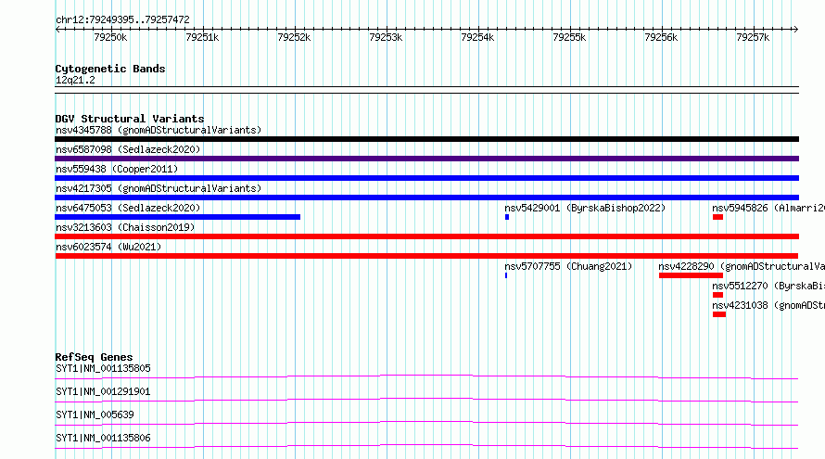Open nsv4345788 gnomAD variant label
The width and height of the screenshot is (825, 459).
(159, 130)
